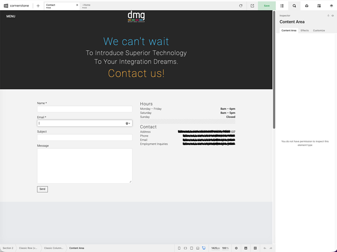Screen dimensions: 337x252
Task: Click the 'Employment Inquiries' label
Action: point(154,144)
